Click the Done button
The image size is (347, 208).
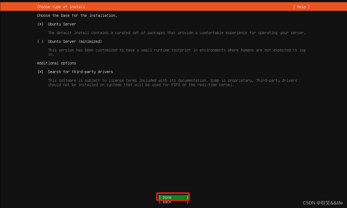[x=173, y=197]
